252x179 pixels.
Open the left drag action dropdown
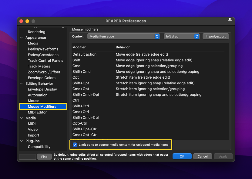click(x=182, y=36)
